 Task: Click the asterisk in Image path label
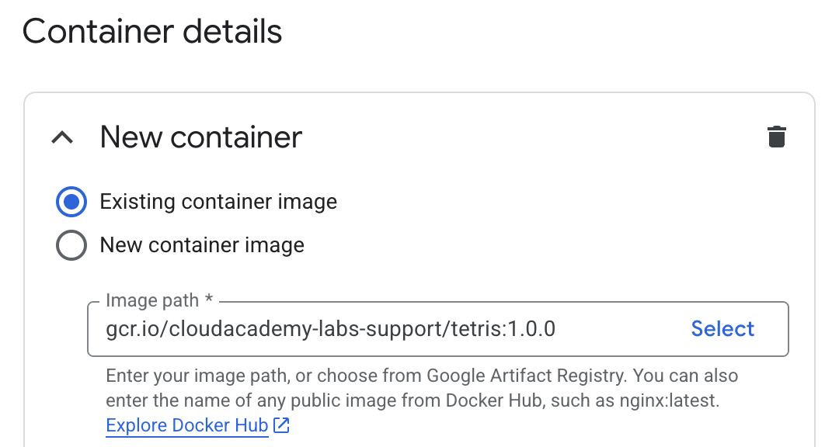(209, 300)
